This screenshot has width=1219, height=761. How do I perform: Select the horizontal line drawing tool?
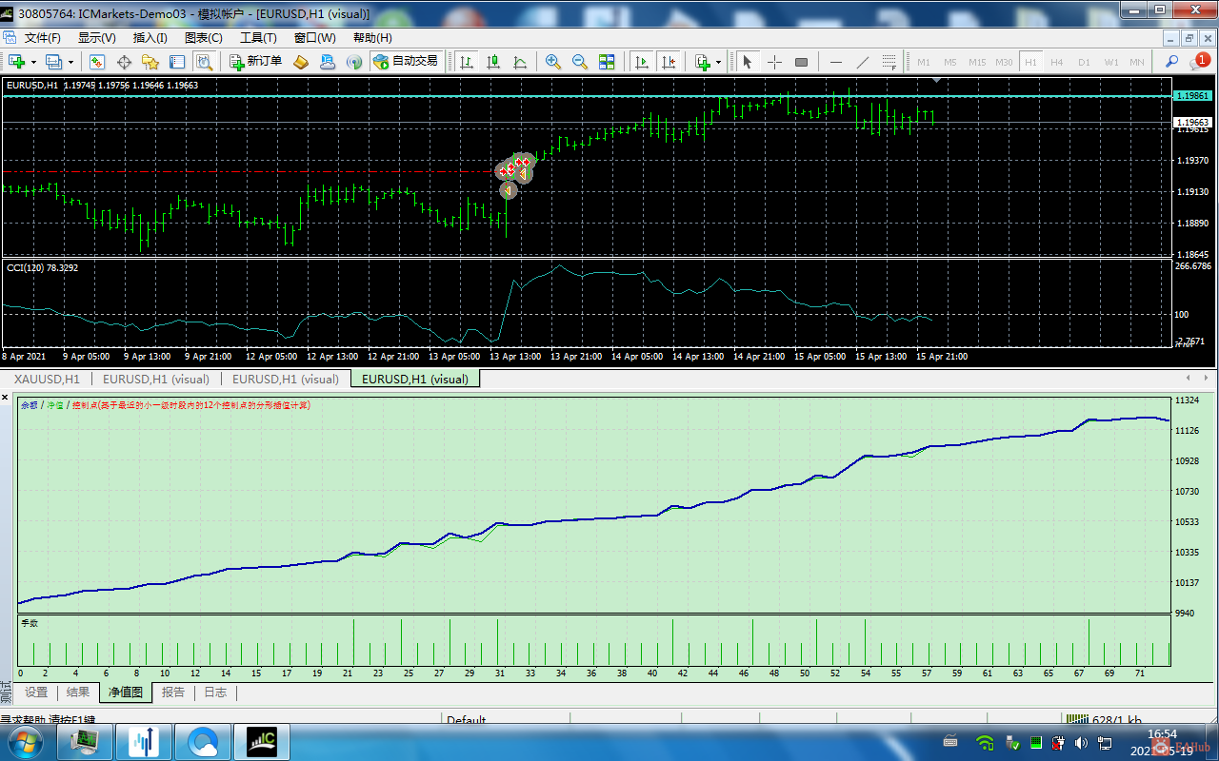[x=836, y=62]
